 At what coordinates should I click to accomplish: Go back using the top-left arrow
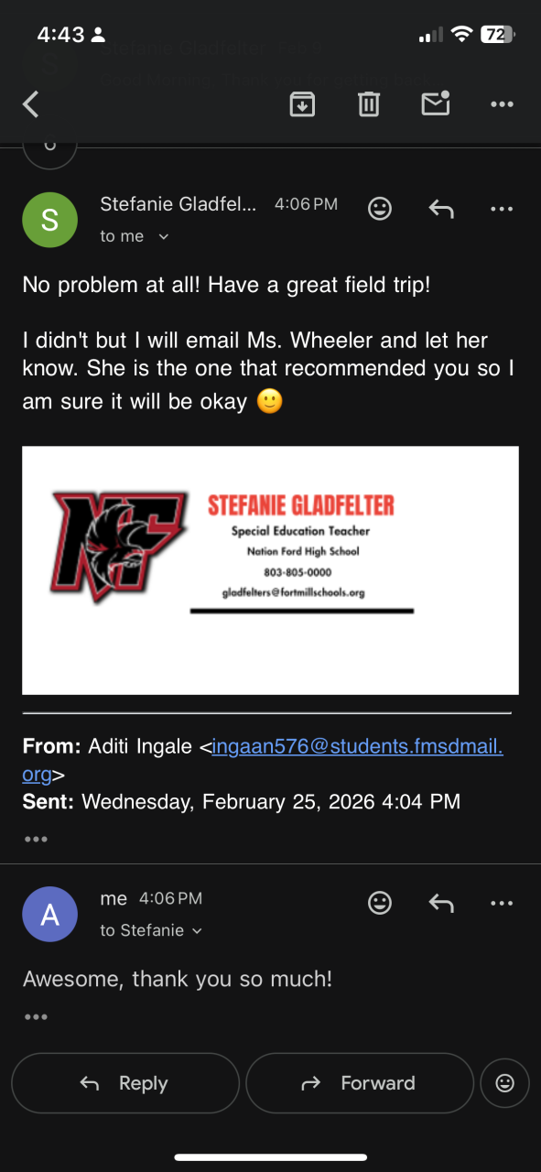coord(30,104)
